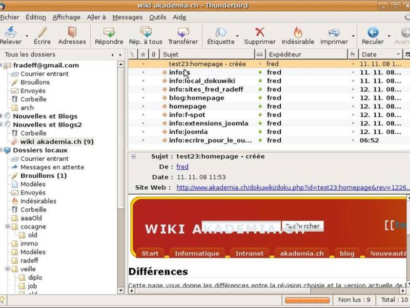The width and height of the screenshot is (410, 308).
Task: Sort by junk flame column icon
Action: (x=353, y=54)
